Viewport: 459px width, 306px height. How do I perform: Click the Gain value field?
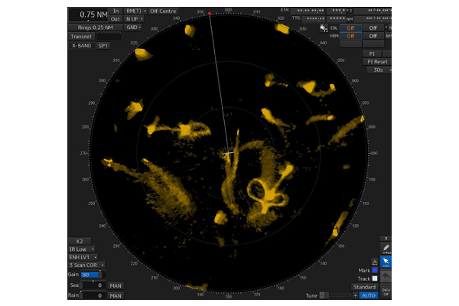pyautogui.click(x=90, y=275)
